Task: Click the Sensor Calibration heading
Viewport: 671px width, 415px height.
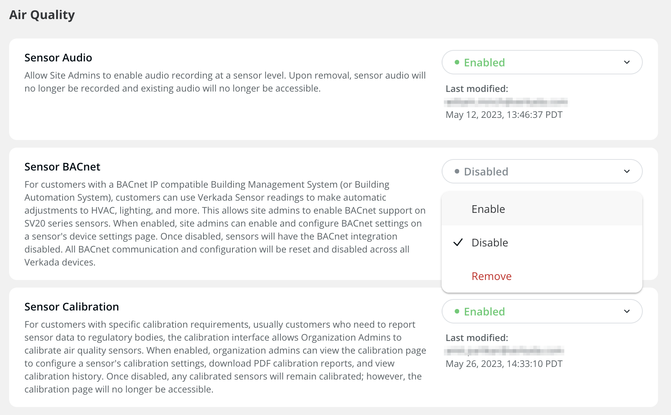Action: 71,307
